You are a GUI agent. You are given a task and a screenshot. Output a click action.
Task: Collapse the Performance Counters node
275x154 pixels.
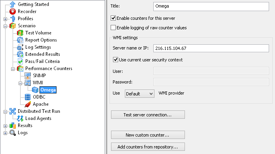point(13,69)
